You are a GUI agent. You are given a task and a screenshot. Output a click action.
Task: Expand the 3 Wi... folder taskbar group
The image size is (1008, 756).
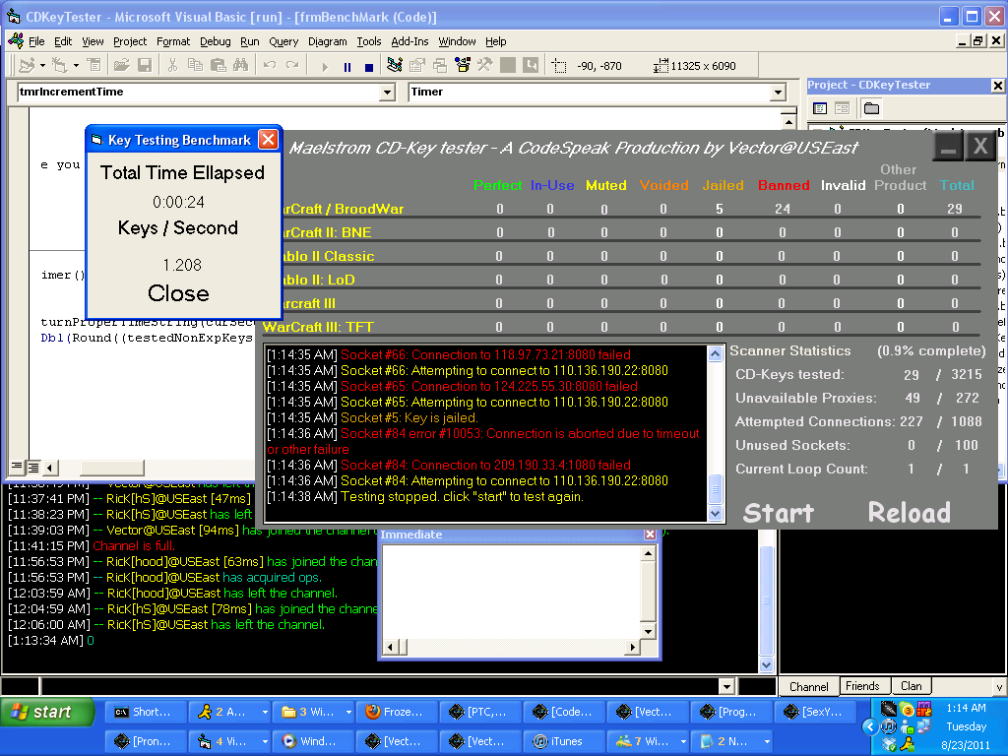[x=348, y=713]
